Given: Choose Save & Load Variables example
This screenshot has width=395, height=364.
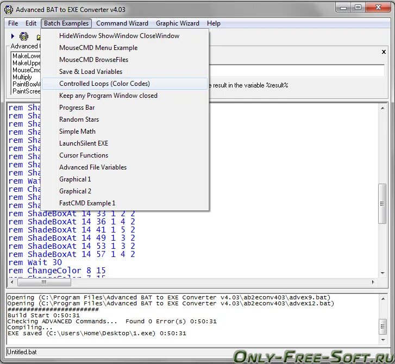Looking at the screenshot, I should pyautogui.click(x=125, y=72).
